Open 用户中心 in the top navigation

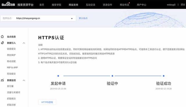(x=142, y=5)
